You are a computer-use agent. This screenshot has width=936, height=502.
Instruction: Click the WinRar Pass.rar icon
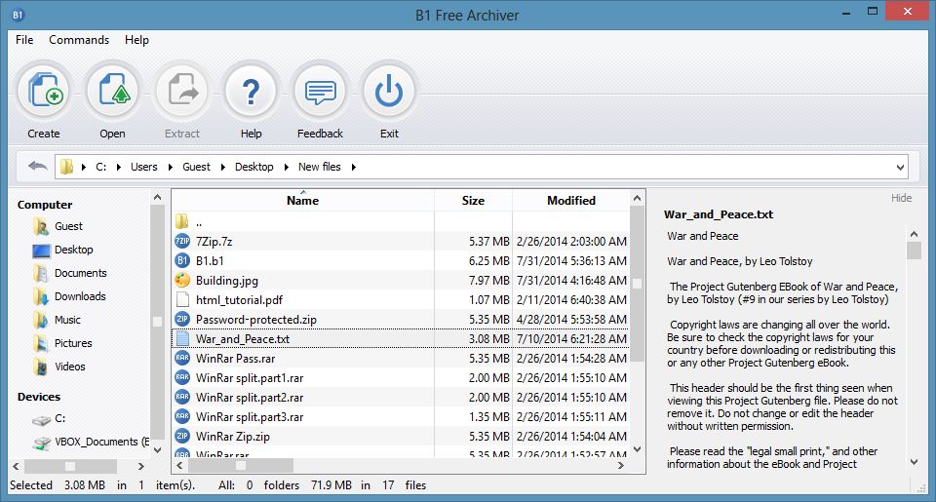[182, 358]
